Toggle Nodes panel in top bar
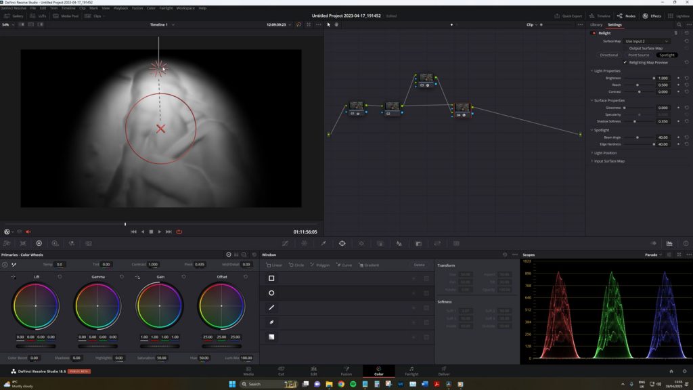 (x=626, y=16)
